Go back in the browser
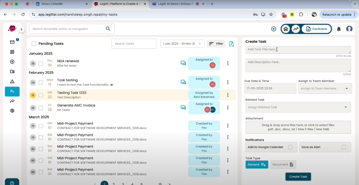359x185 pixels. (x=5, y=14)
